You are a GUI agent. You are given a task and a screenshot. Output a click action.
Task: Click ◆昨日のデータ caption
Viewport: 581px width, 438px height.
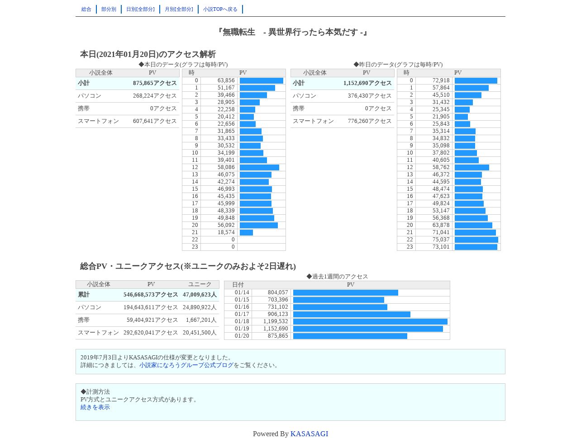coord(398,65)
